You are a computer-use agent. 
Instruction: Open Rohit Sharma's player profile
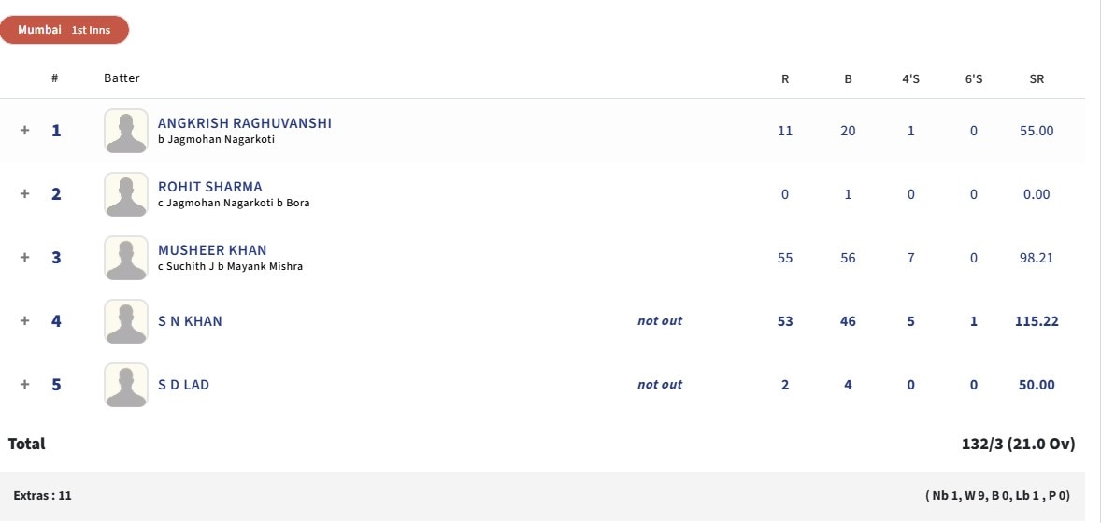[209, 187]
